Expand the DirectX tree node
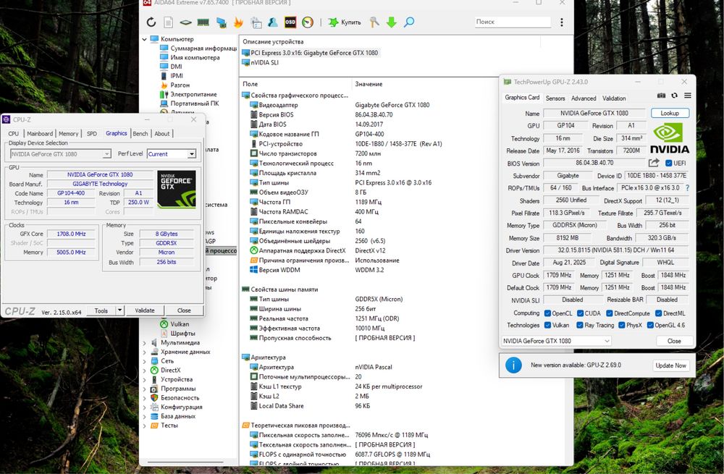Screen dimensions: 724x474 click(x=145, y=370)
